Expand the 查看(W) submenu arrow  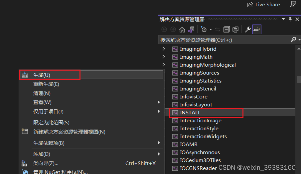pos(159,102)
